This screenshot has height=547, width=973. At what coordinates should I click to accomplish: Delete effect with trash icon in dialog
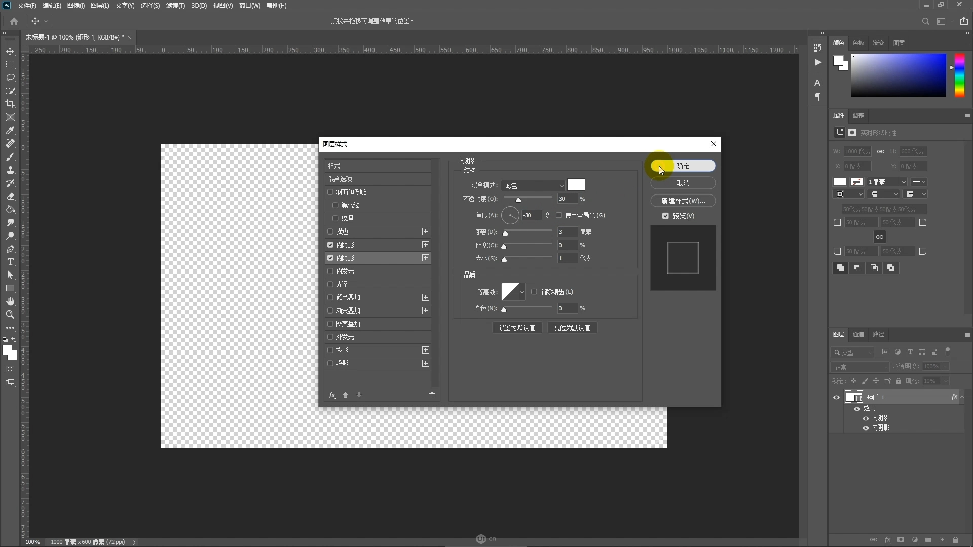pos(432,395)
